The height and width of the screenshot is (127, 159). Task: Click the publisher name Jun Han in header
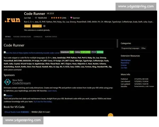(27, 18)
